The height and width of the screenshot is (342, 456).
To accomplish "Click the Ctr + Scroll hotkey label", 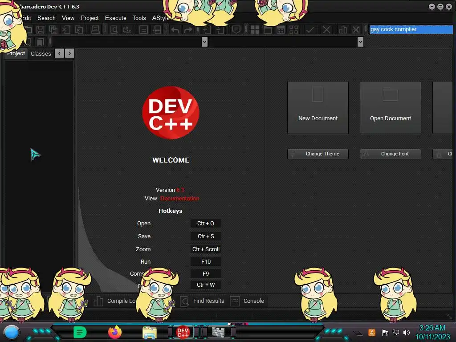I will [x=206, y=249].
